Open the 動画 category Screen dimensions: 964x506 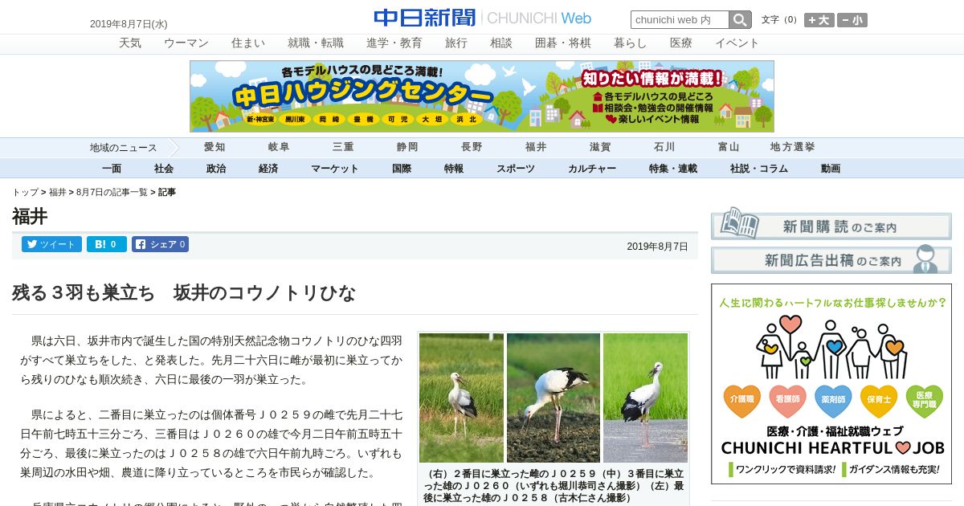tap(831, 169)
